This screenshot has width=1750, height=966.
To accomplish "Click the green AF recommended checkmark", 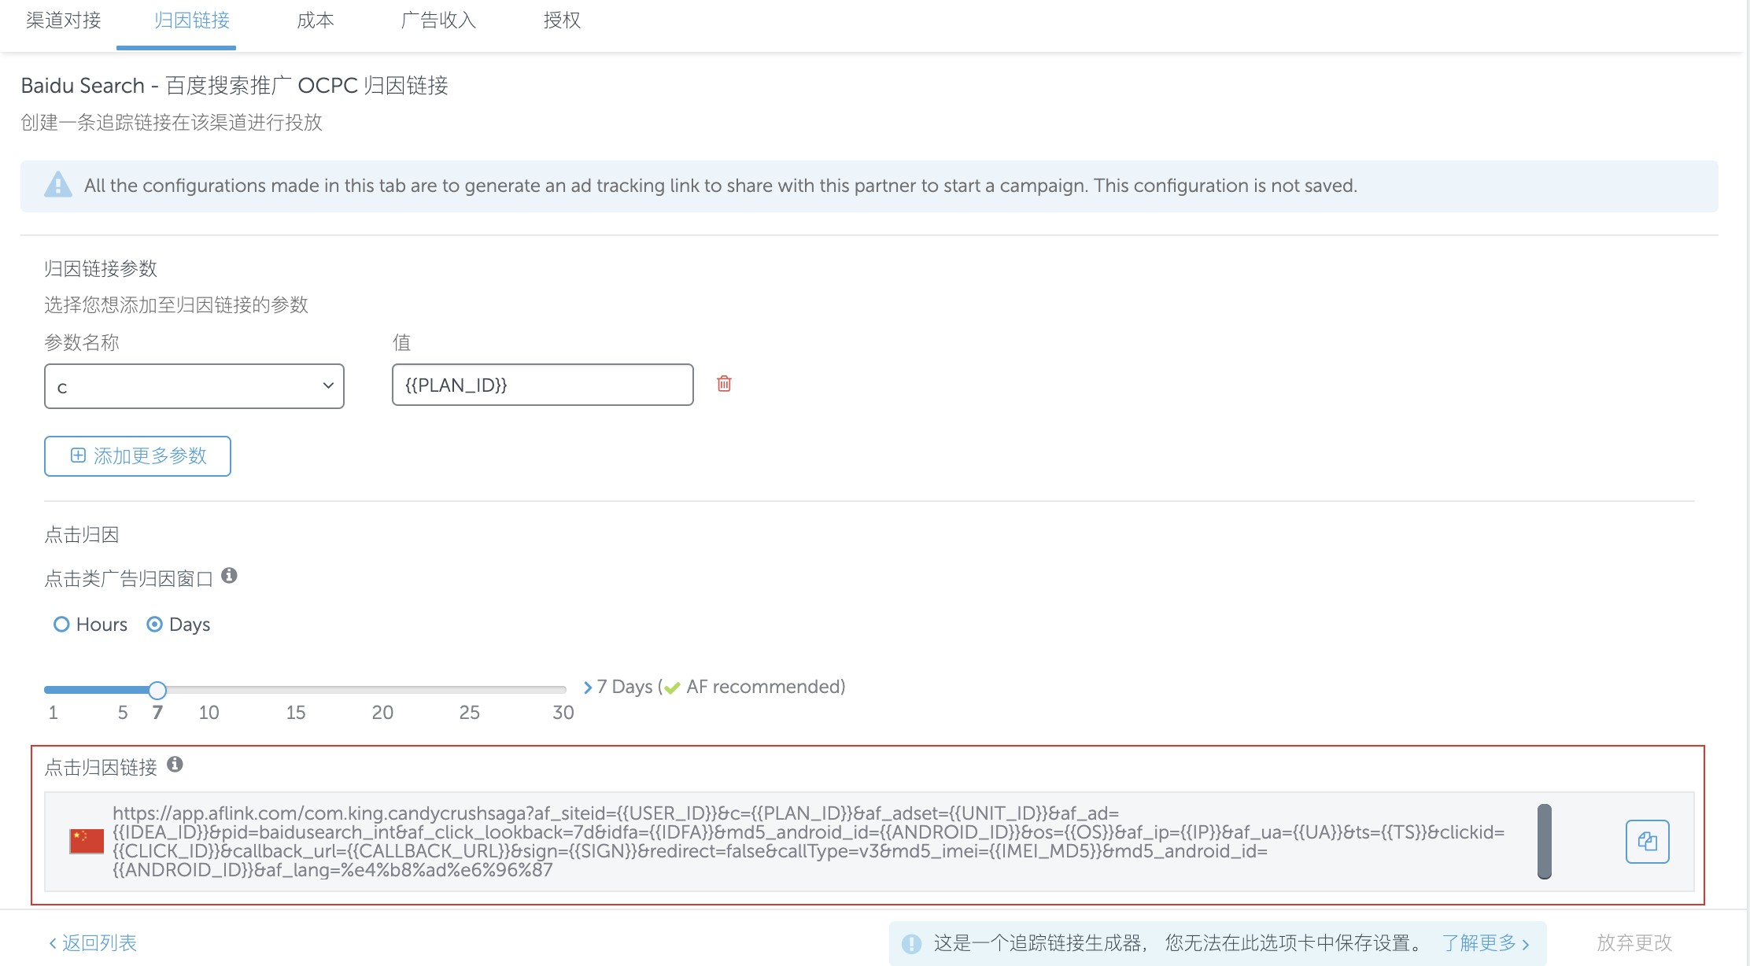I will (x=672, y=688).
